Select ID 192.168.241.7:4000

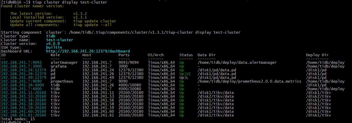[21, 89]
